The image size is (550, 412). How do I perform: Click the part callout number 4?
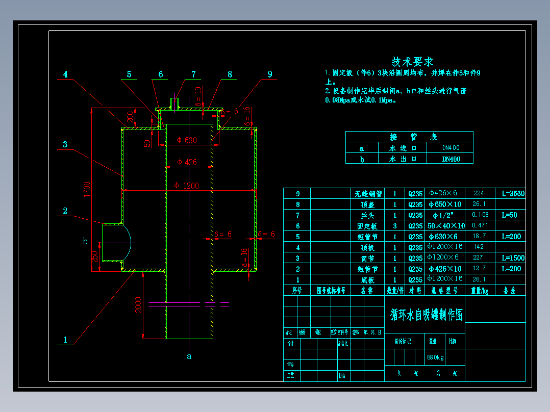(x=65, y=74)
